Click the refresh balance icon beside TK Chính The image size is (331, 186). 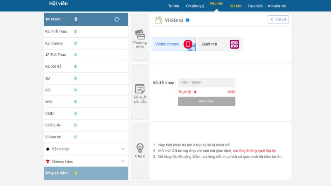(x=117, y=19)
